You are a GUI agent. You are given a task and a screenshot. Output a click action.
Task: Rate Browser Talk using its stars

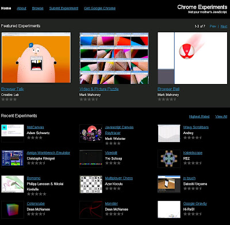(9, 100)
